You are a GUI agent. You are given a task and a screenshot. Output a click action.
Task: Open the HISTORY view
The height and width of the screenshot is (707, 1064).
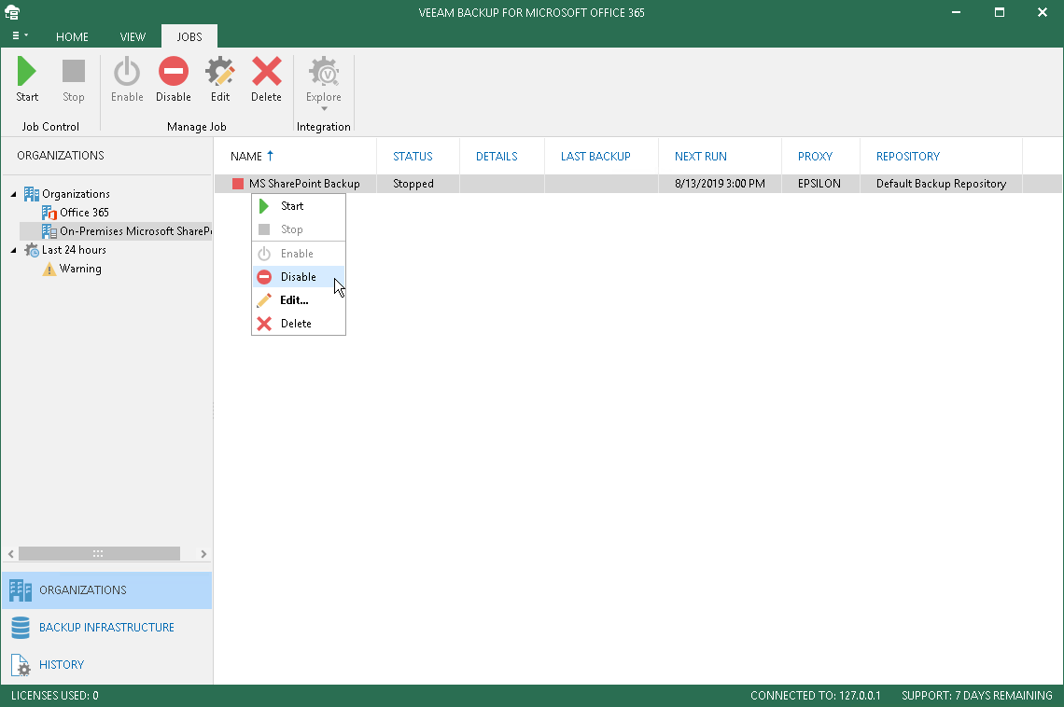[x=107, y=665]
